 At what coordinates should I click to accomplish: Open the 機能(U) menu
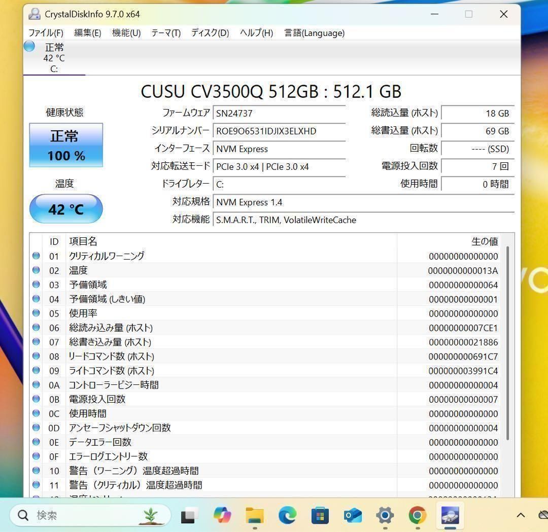point(125,33)
